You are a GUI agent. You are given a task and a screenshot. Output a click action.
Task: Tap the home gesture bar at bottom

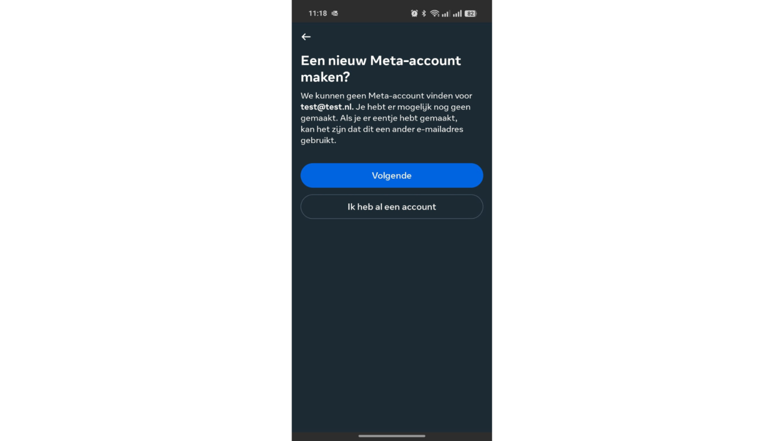pyautogui.click(x=392, y=436)
